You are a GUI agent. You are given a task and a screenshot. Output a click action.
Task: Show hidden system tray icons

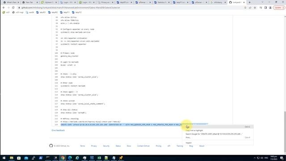tap(255, 158)
